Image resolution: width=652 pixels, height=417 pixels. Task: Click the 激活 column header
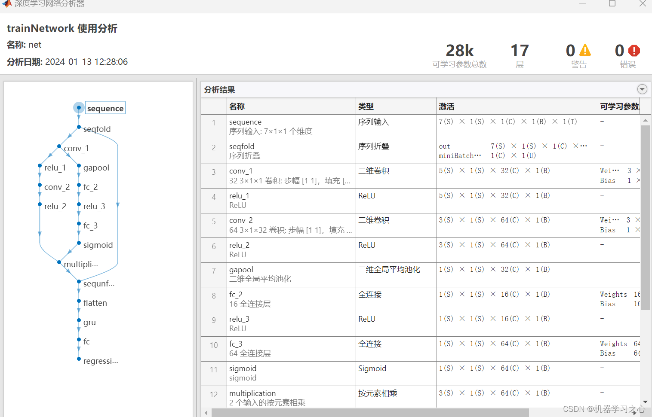click(x=517, y=106)
